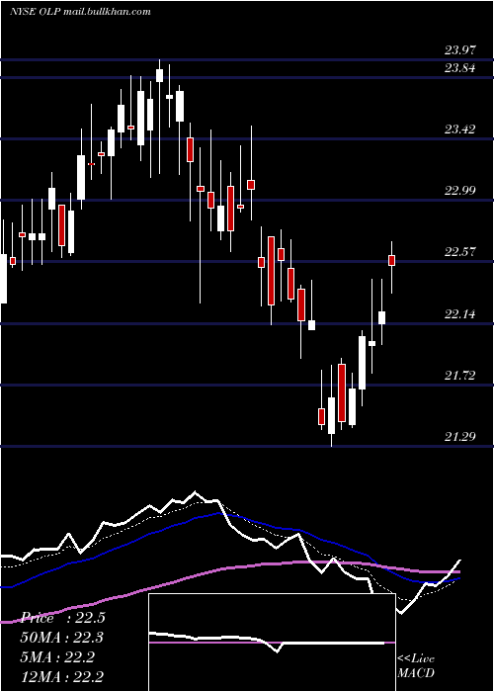The width and height of the screenshot is (494, 692).
Task: Select the 22.57 price level label
Action: click(x=460, y=252)
